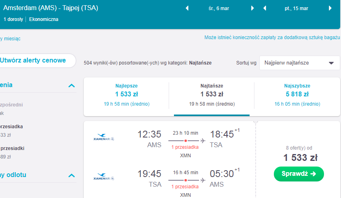
Task: Open the whole month view link
Action: click(x=10, y=39)
